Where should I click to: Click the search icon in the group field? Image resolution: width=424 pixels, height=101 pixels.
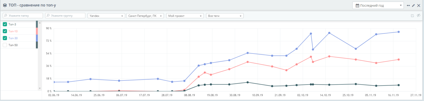pos(48,16)
